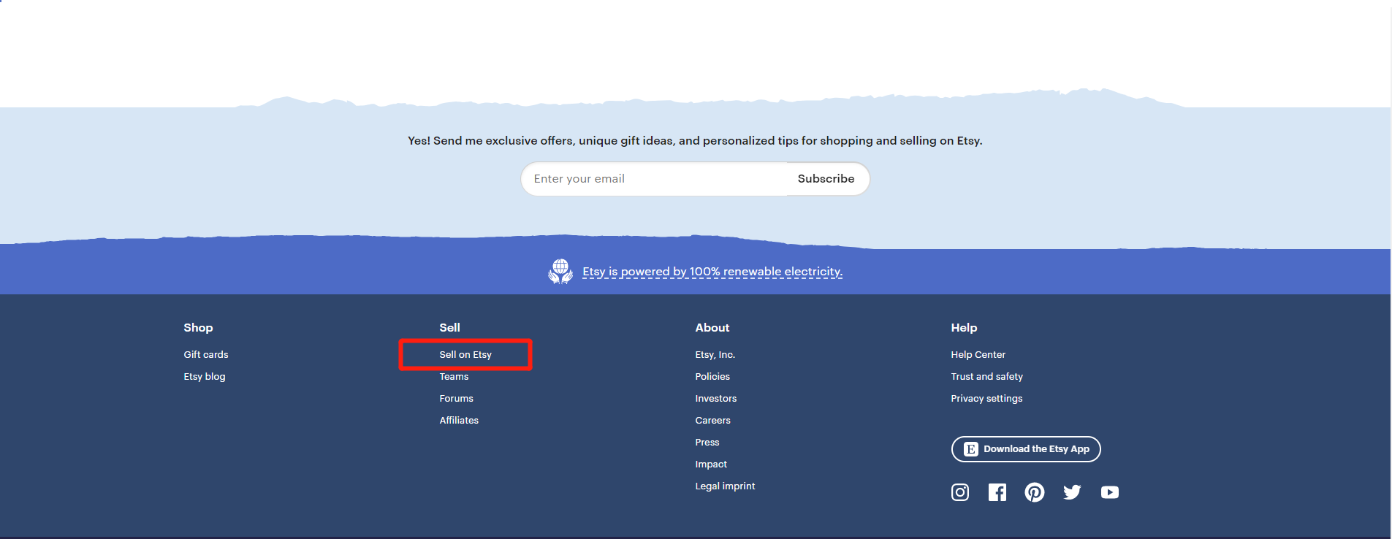Visit the Teams link under Sell
This screenshot has height=539, width=1392.
[454, 377]
